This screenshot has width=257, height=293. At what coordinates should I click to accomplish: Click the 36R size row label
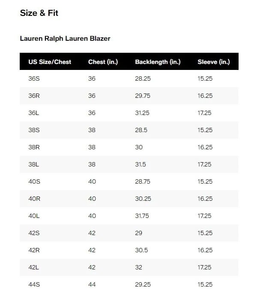[x=34, y=96]
